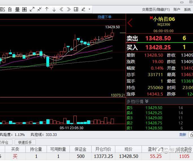
Task: Click the 小纳指06 contract title
Action: coord(164,19)
